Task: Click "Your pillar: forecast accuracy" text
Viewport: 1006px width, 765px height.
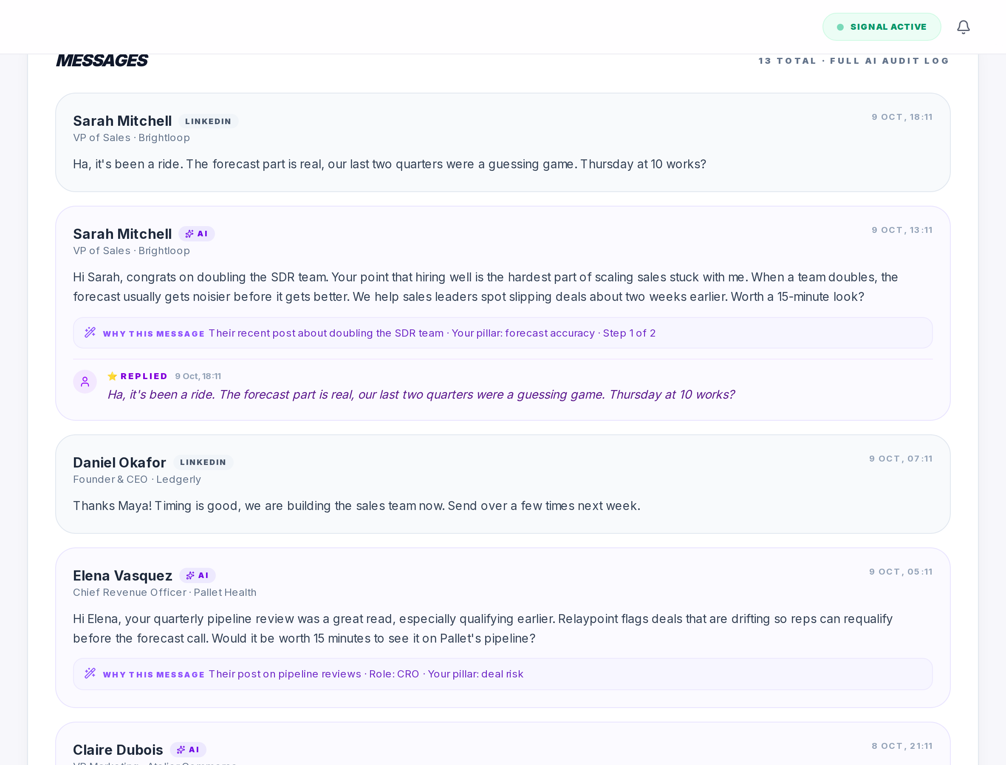Action: (x=523, y=333)
